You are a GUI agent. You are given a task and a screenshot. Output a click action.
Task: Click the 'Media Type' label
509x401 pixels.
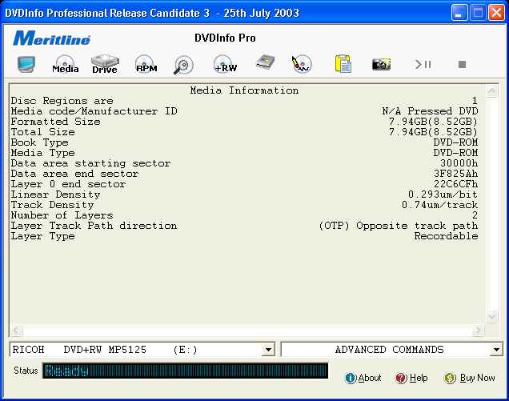[42, 153]
